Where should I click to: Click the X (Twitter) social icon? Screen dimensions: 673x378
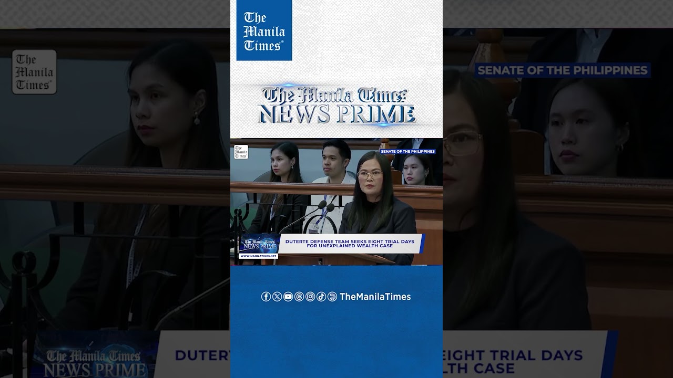[277, 297]
